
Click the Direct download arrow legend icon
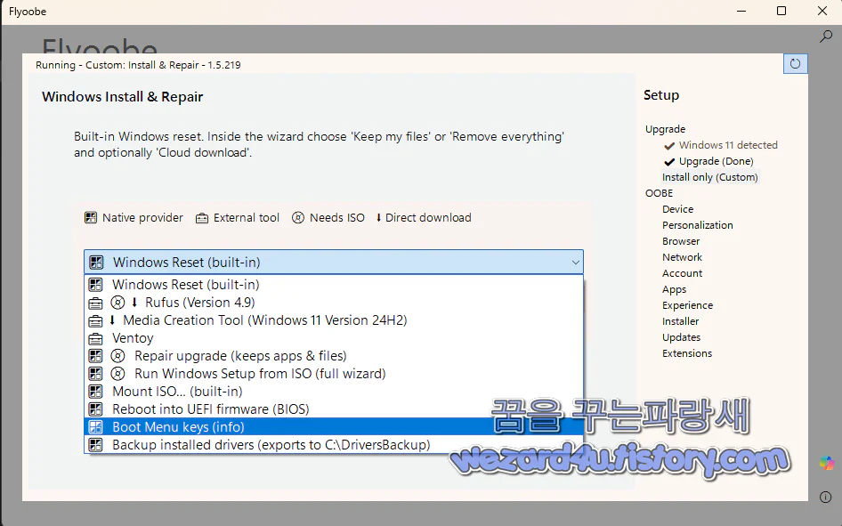[378, 218]
